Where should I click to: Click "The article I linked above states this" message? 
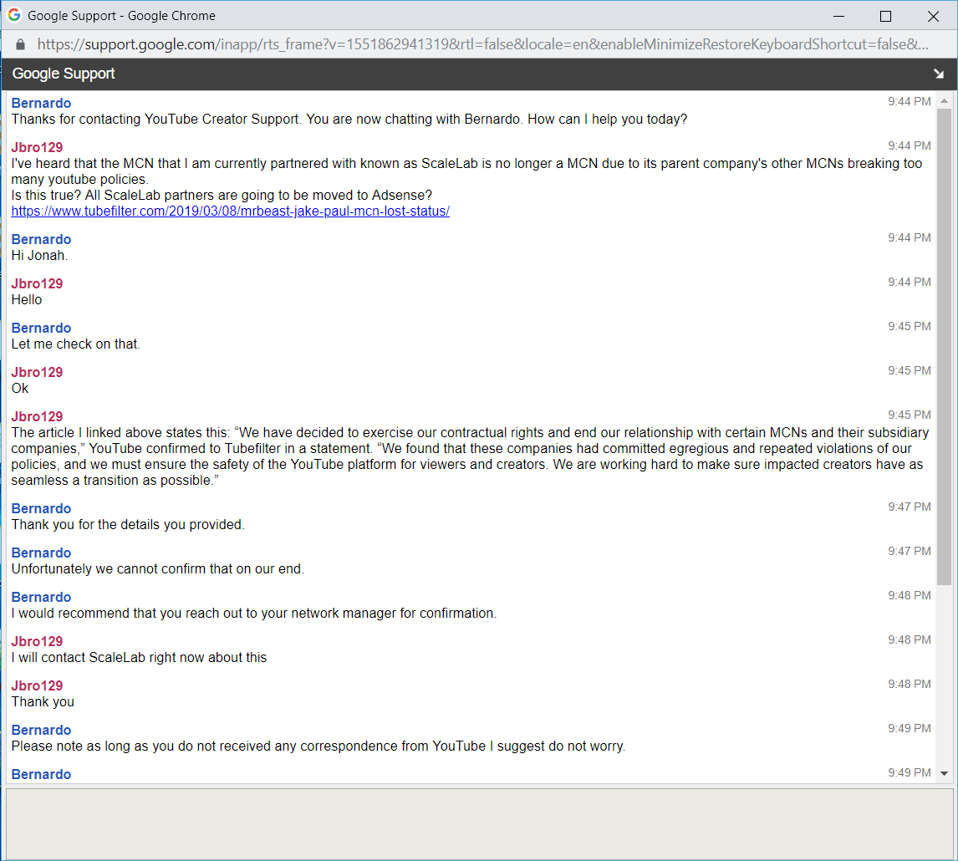pos(470,456)
